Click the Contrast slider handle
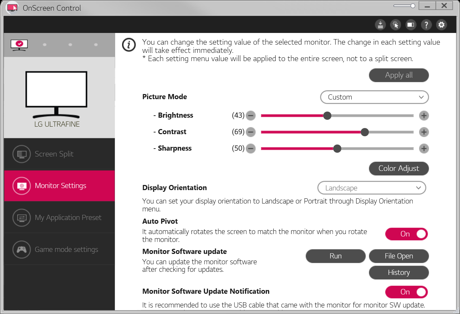 (365, 132)
